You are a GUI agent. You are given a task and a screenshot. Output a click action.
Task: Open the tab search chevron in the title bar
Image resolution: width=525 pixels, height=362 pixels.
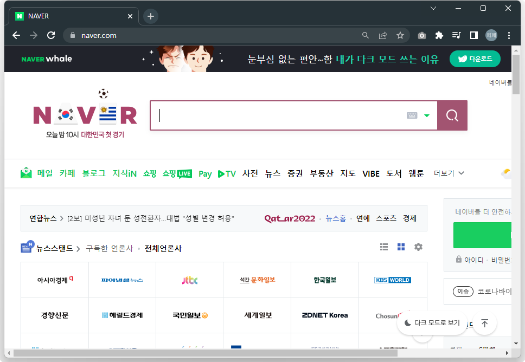tap(433, 8)
